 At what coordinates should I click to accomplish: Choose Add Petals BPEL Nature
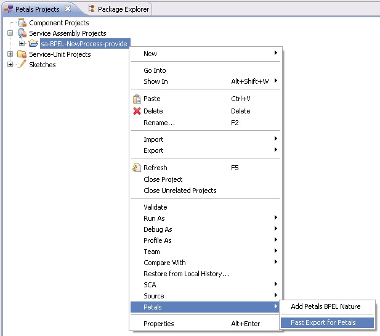point(325,306)
